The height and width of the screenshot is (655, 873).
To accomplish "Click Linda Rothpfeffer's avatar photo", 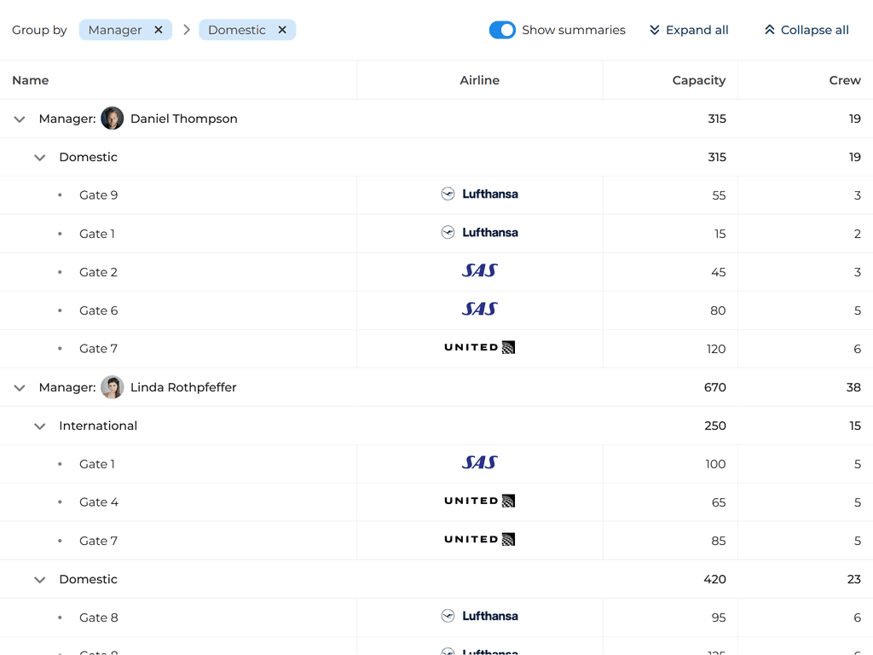I will click(x=113, y=387).
